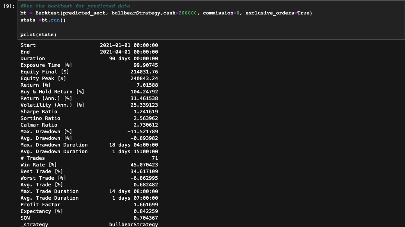Click Max. Drawdown value -11.521789
This screenshot has height=227, width=405.
pos(142,132)
